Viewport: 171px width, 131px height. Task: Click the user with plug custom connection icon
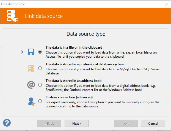[32, 102]
